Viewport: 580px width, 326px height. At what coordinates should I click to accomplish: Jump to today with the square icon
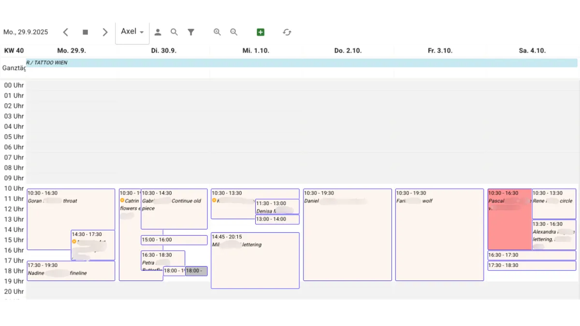click(x=85, y=32)
